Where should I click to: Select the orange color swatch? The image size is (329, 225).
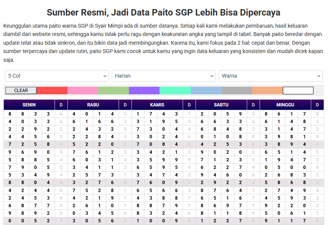tap(266, 91)
